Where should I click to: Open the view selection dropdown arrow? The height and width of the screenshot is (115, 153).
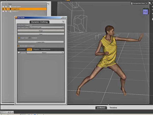pyautogui.click(x=147, y=3)
